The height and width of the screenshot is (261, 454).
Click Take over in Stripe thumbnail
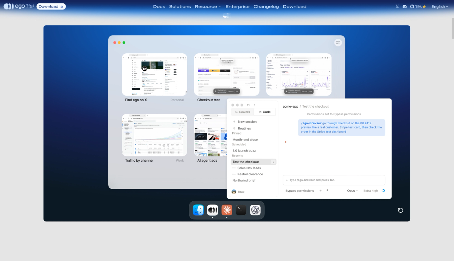[x=304, y=91]
